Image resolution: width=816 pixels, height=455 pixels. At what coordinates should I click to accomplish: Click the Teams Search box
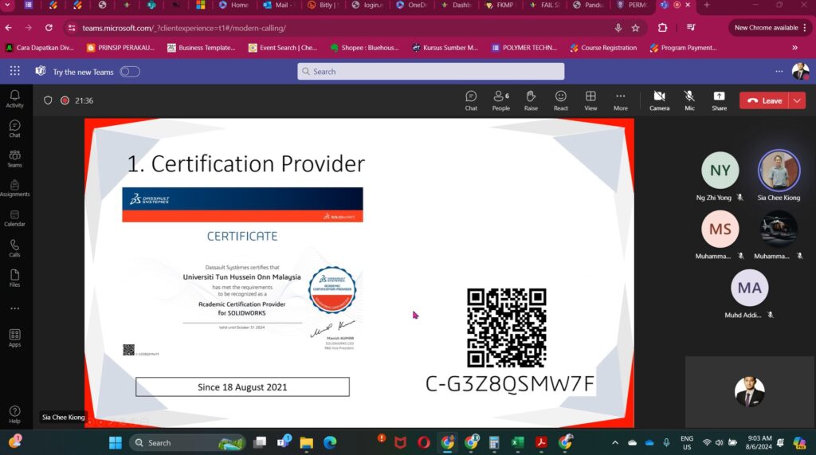[x=431, y=72]
